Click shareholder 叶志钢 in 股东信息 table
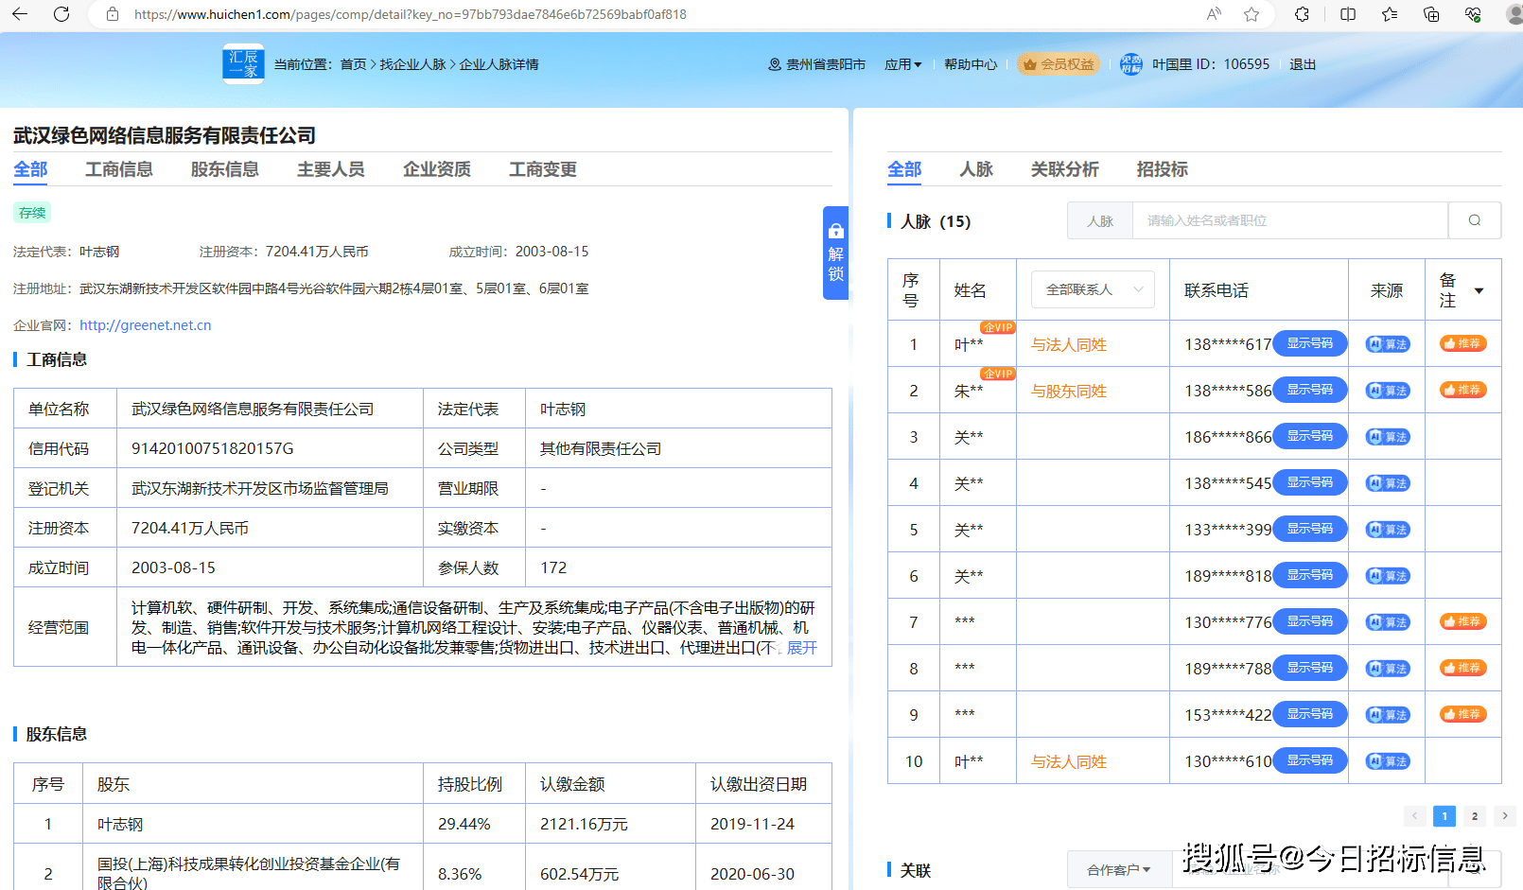Image resolution: width=1523 pixels, height=890 pixels. (120, 825)
